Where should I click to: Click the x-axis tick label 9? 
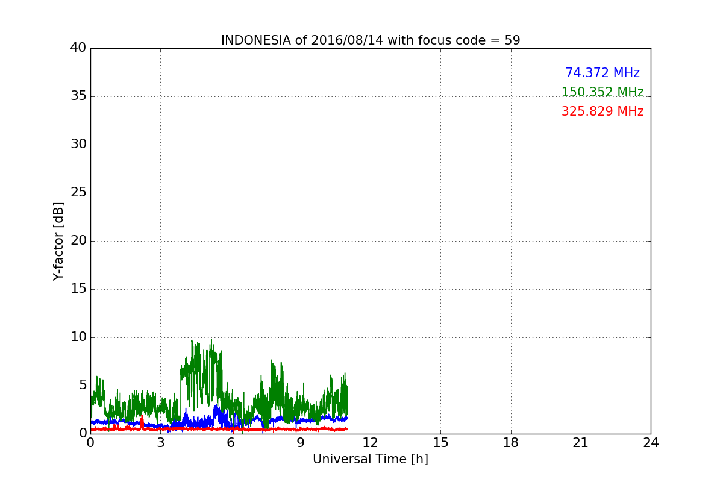point(301,442)
